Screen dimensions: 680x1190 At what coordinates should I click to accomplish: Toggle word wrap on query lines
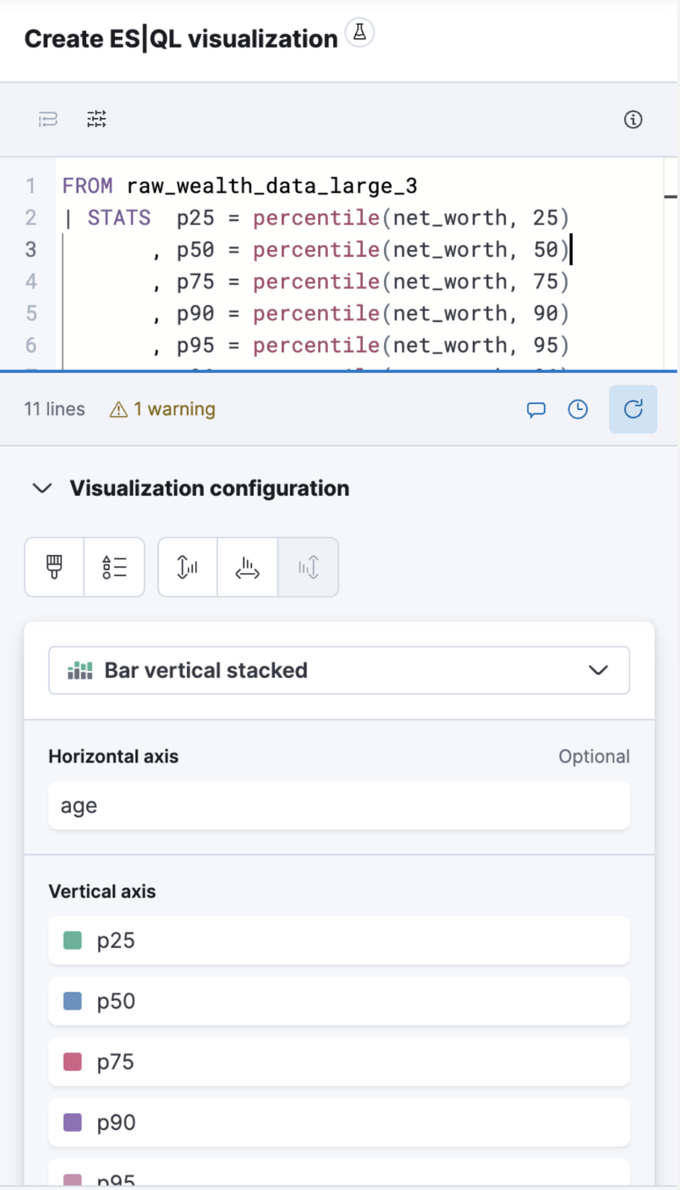point(48,119)
